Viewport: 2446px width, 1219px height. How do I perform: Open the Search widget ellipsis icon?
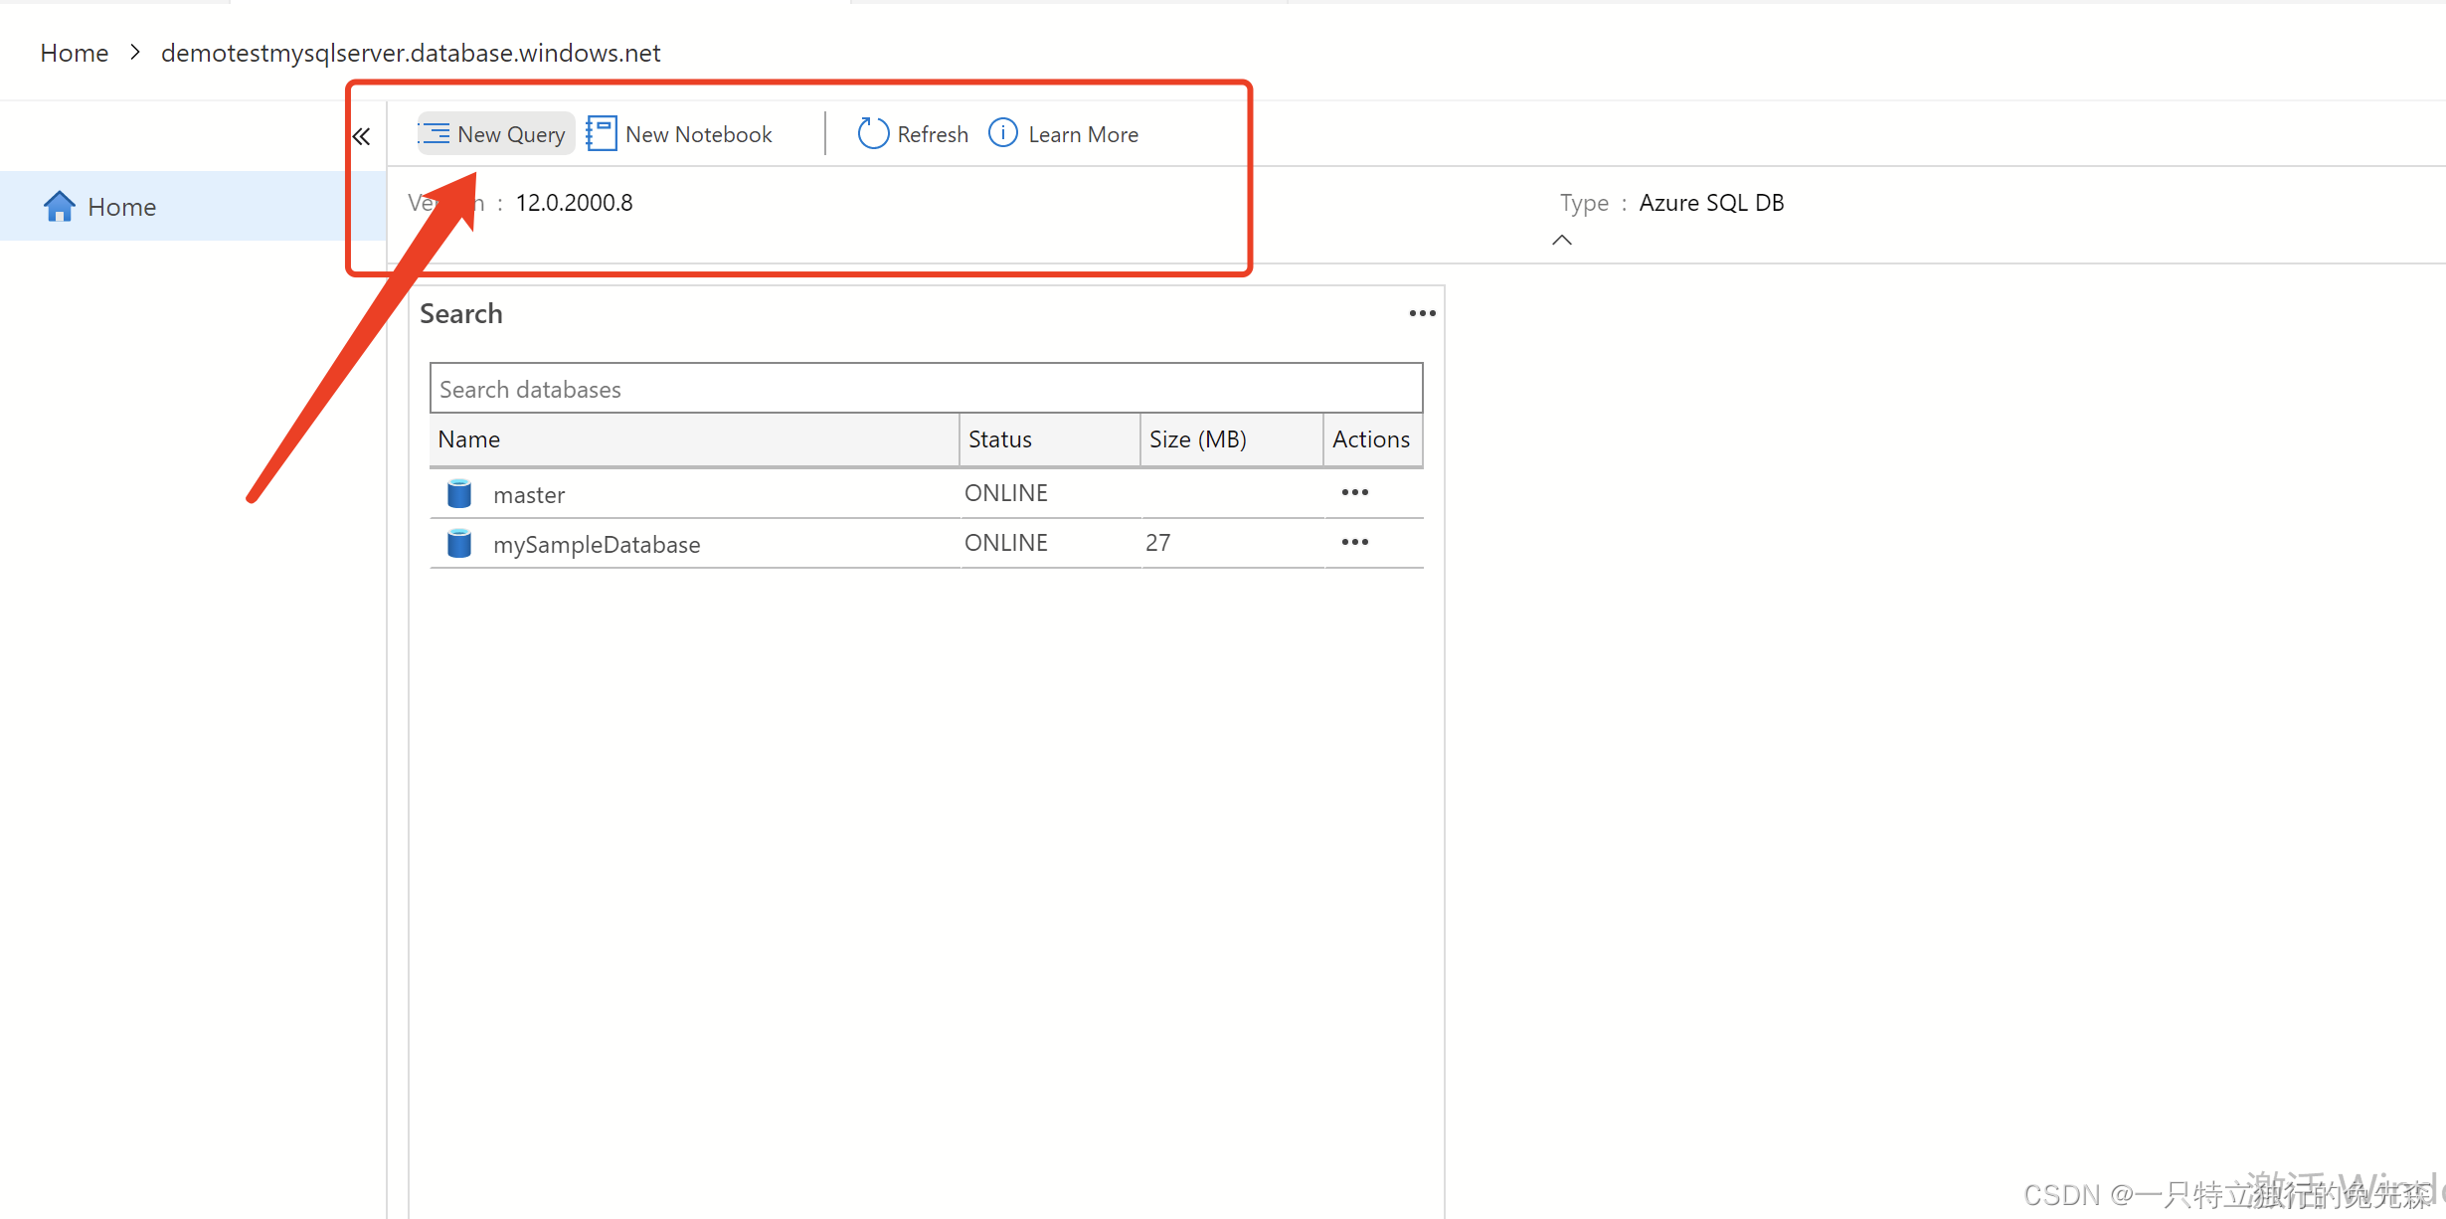click(1421, 313)
